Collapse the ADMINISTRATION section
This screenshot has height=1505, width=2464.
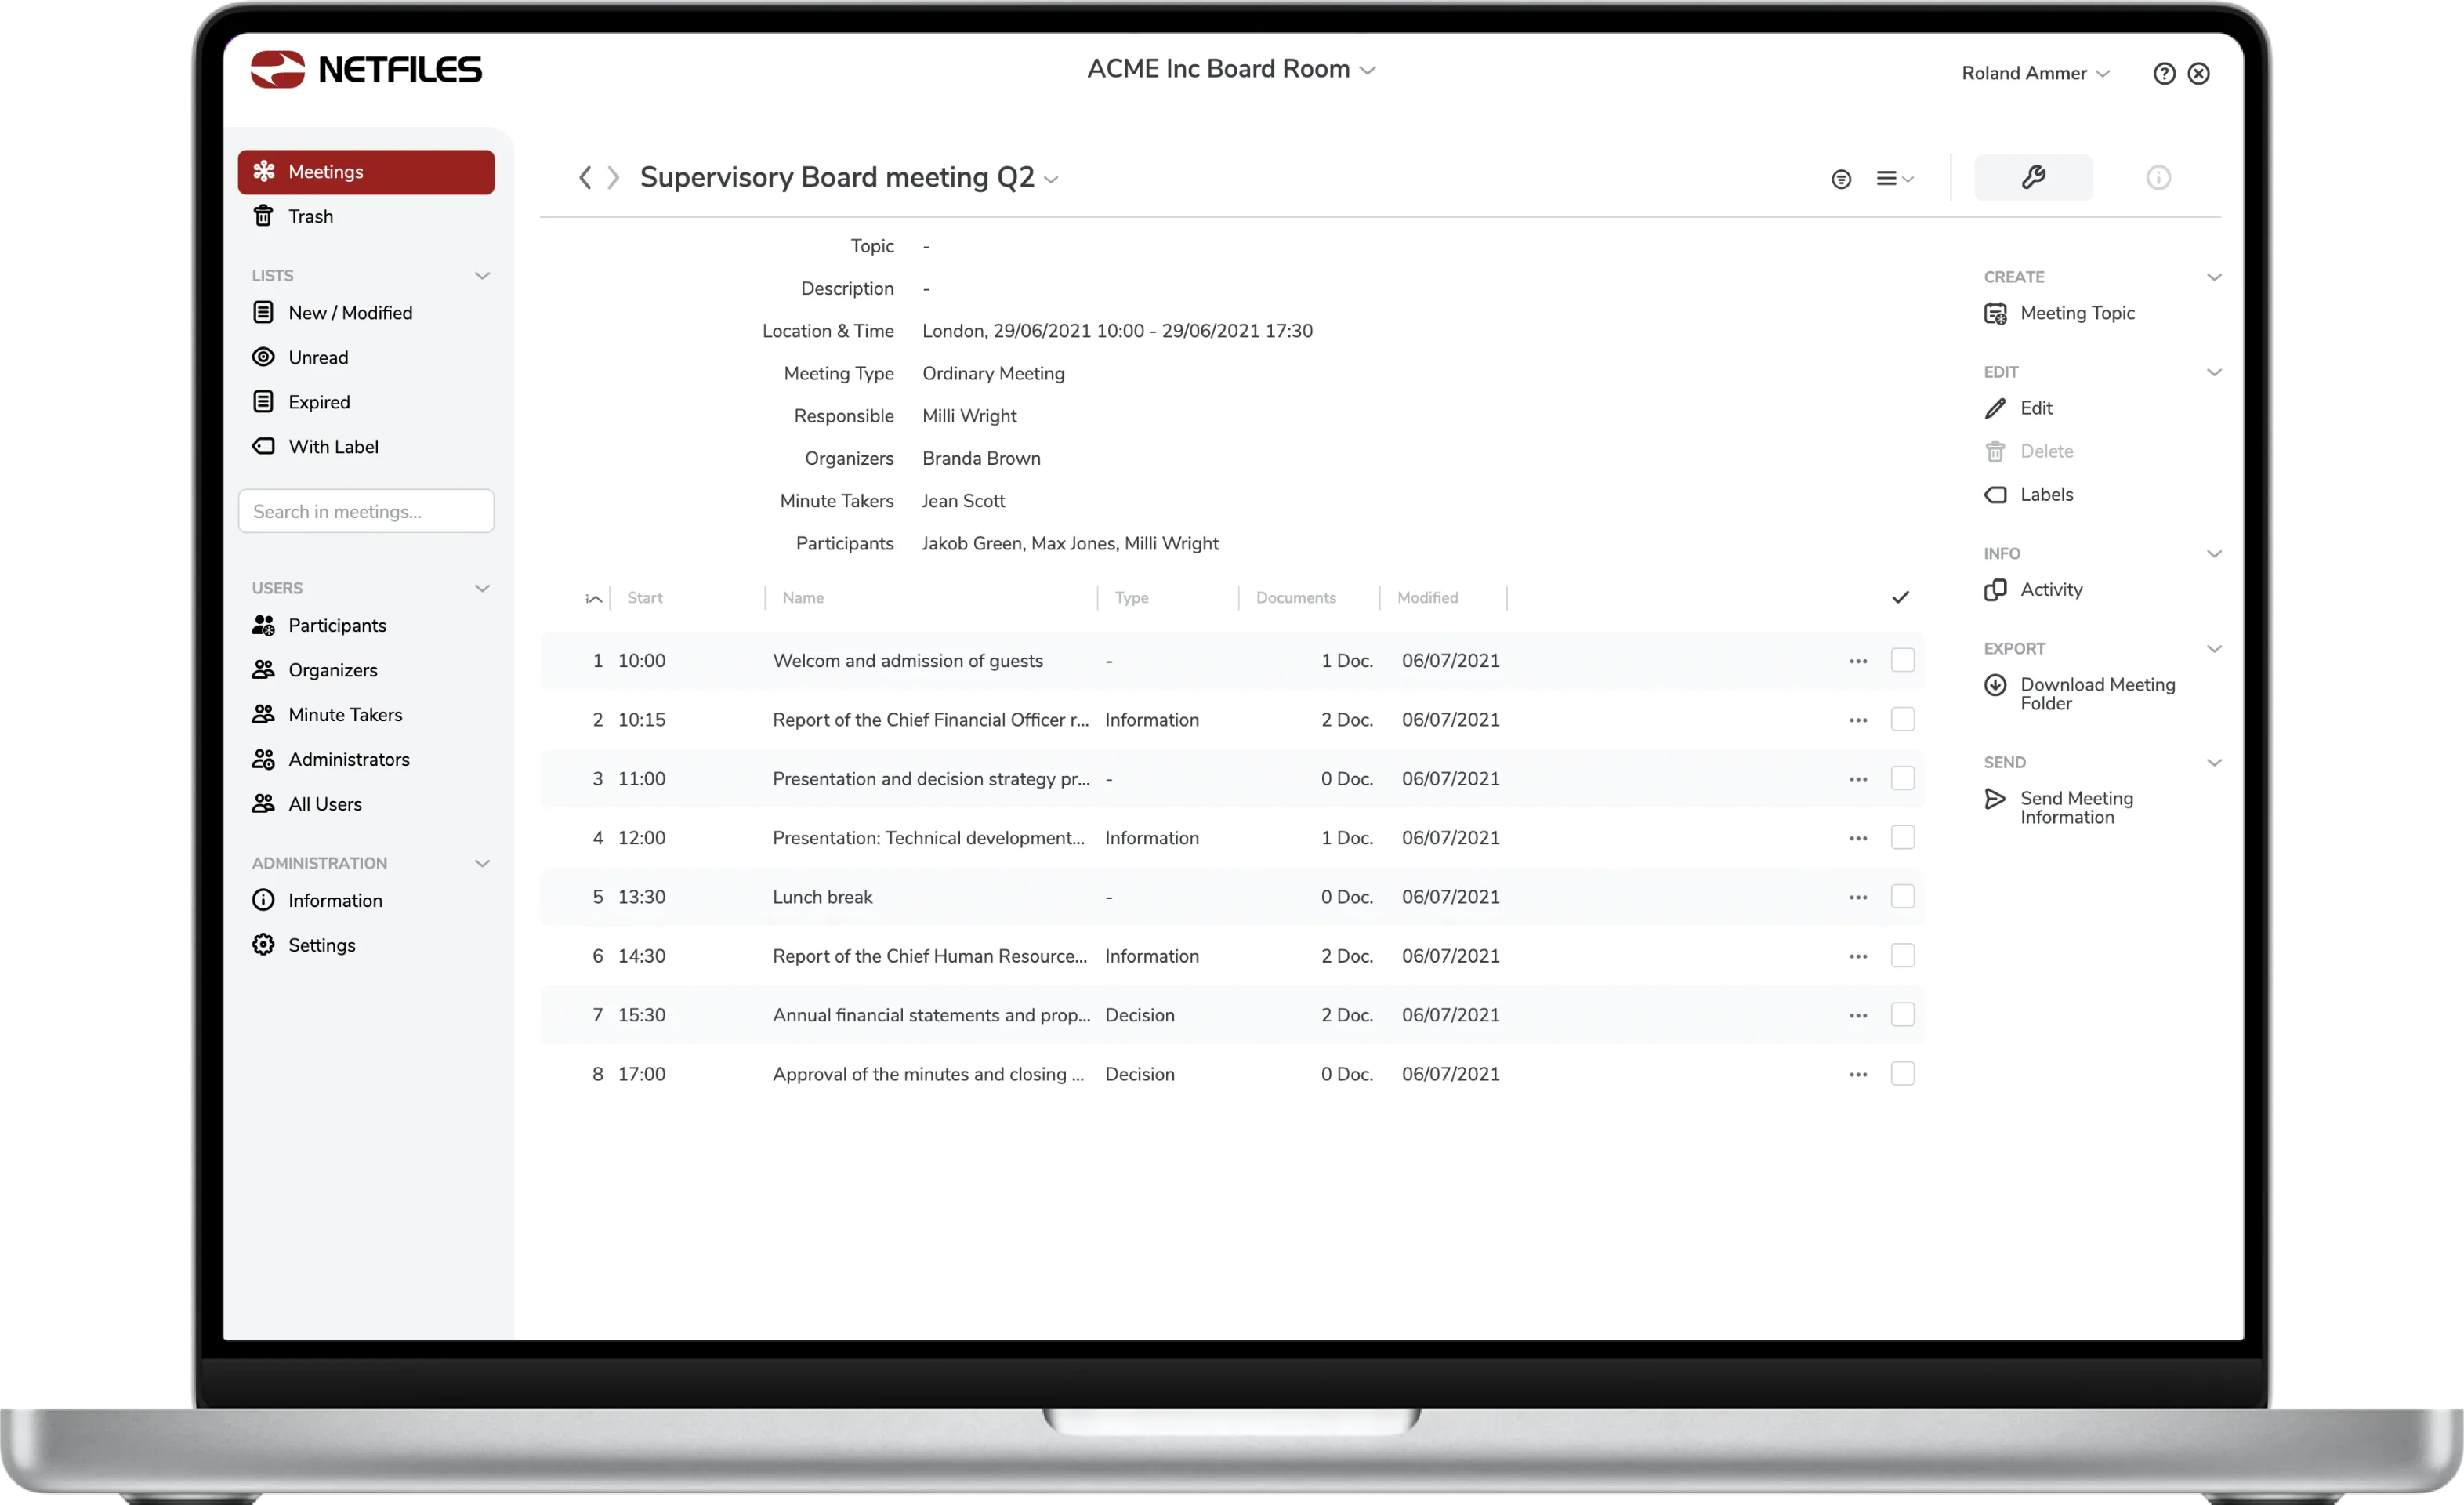click(x=482, y=863)
